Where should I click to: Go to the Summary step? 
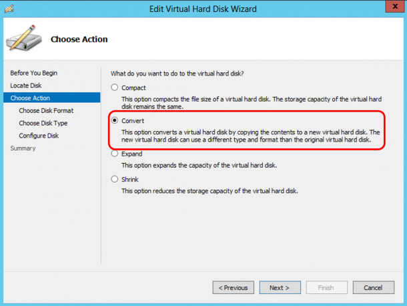point(23,148)
